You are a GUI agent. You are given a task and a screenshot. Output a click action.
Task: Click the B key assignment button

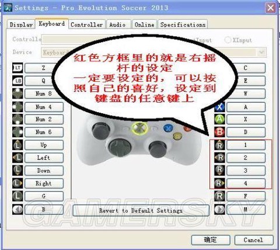44,210
